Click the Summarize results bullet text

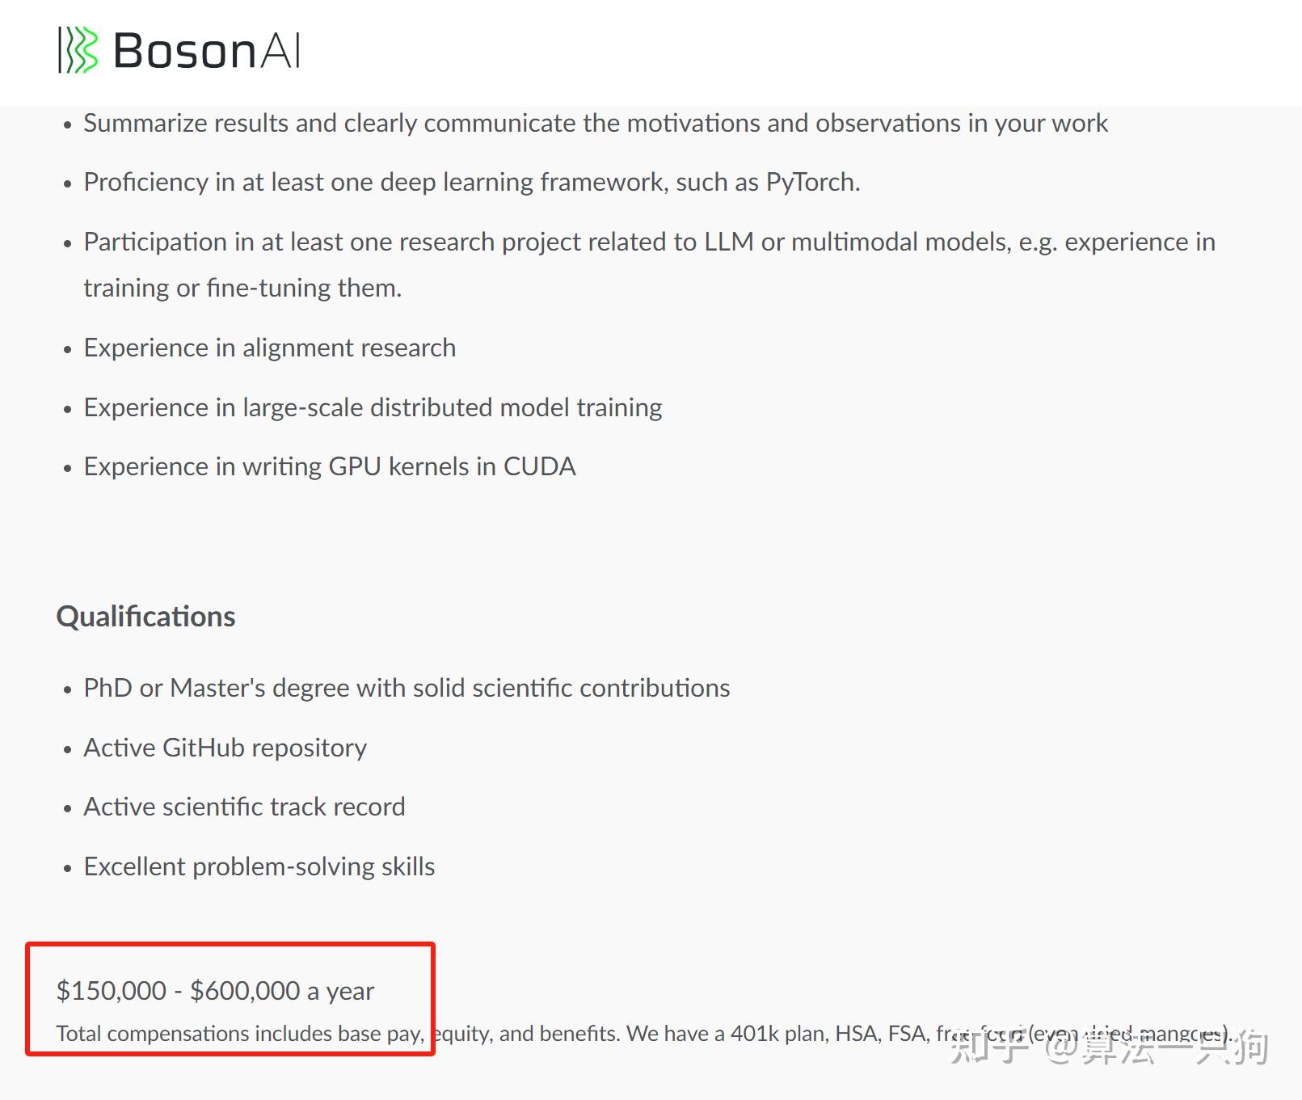[596, 124]
